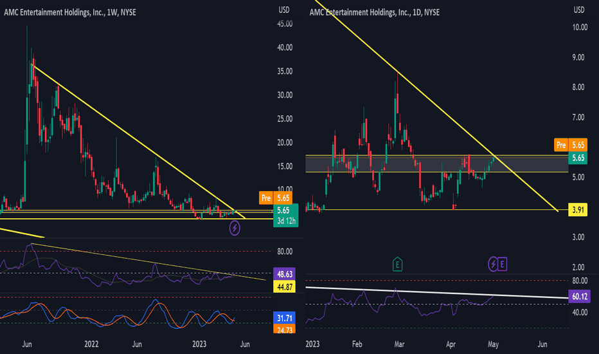Click 3.00 on daily price axis
Viewport: 599px width, 354px height.
click(578, 237)
